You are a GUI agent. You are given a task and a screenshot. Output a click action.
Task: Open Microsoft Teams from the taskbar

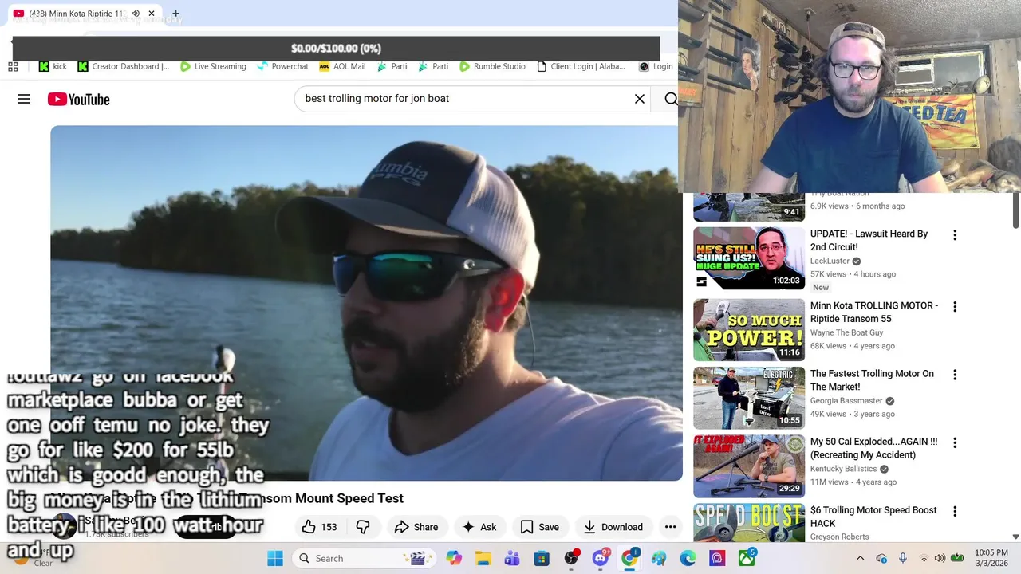[512, 558]
